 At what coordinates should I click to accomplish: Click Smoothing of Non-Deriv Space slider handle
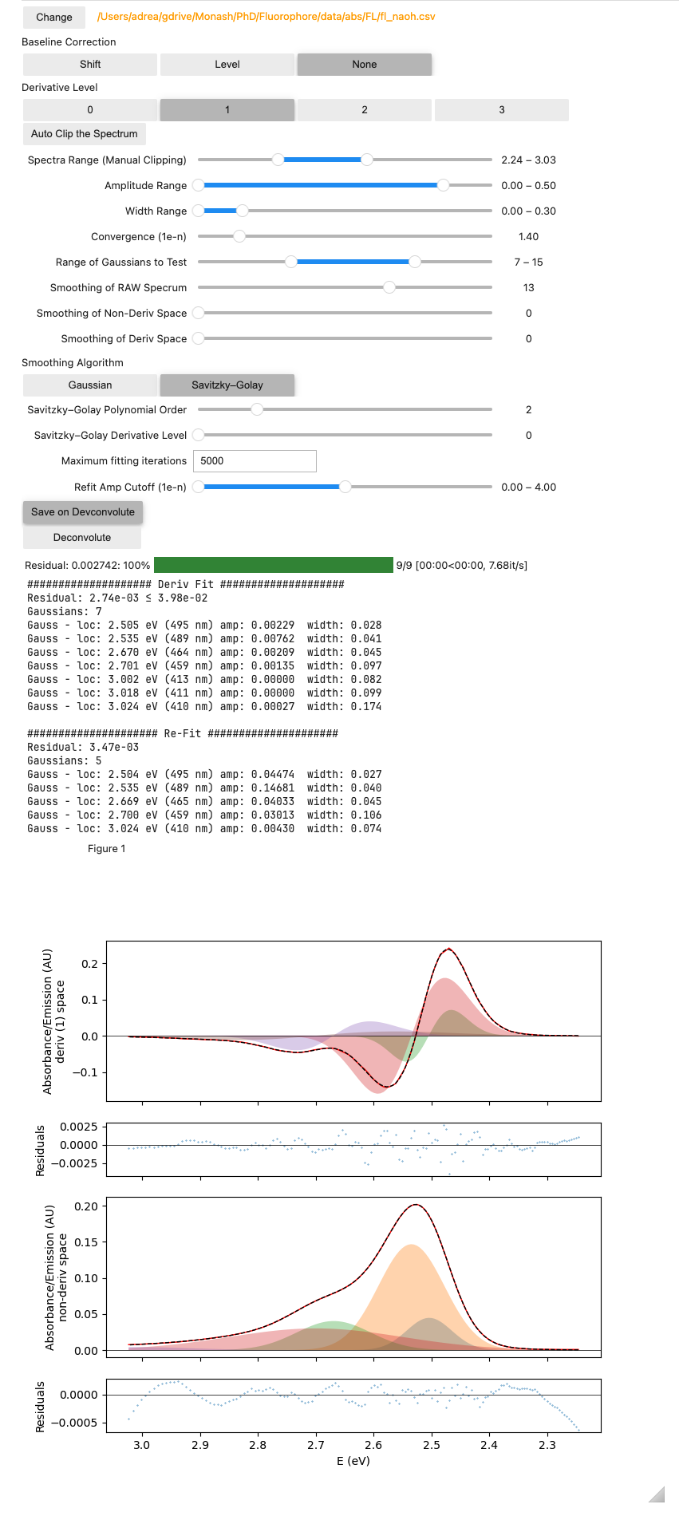click(x=199, y=313)
